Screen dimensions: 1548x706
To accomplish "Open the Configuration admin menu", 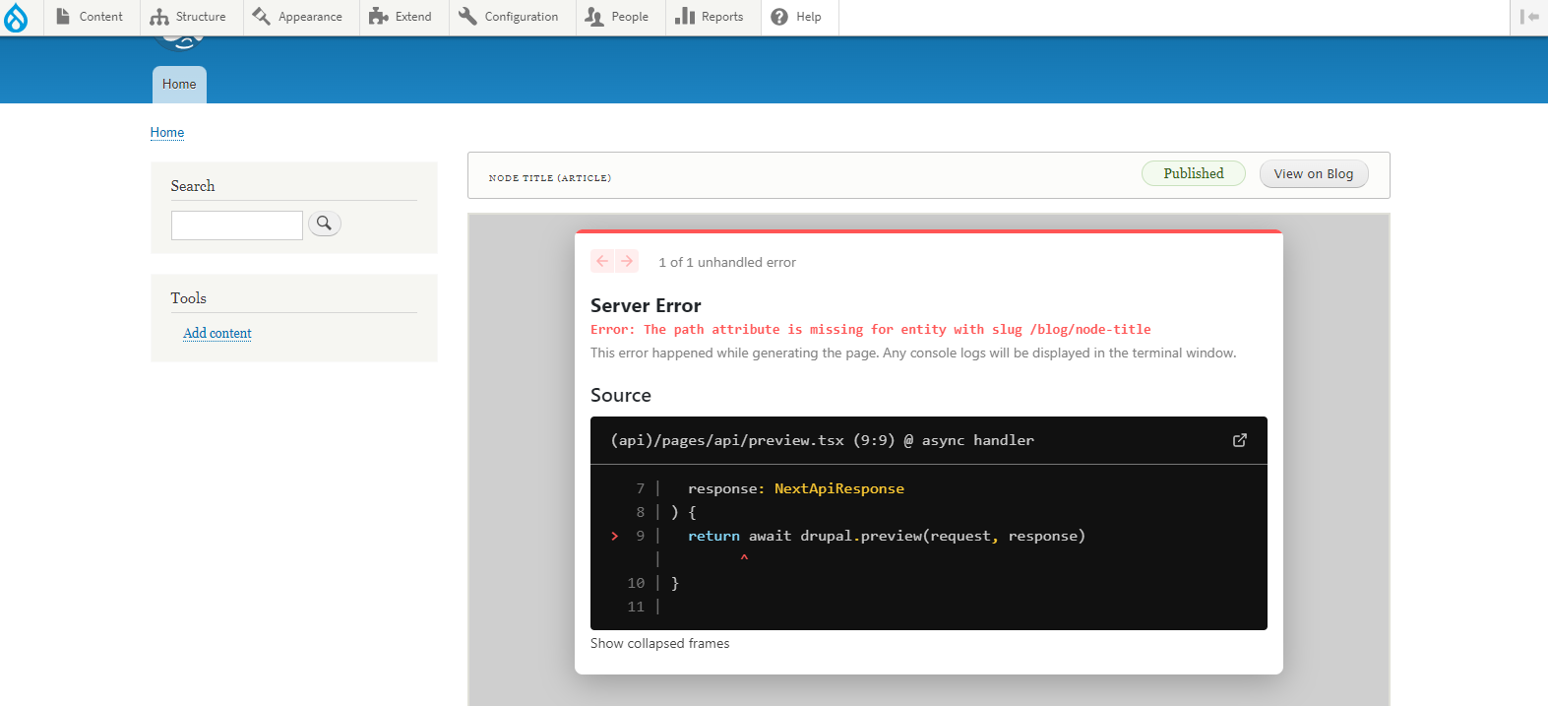I will point(509,17).
